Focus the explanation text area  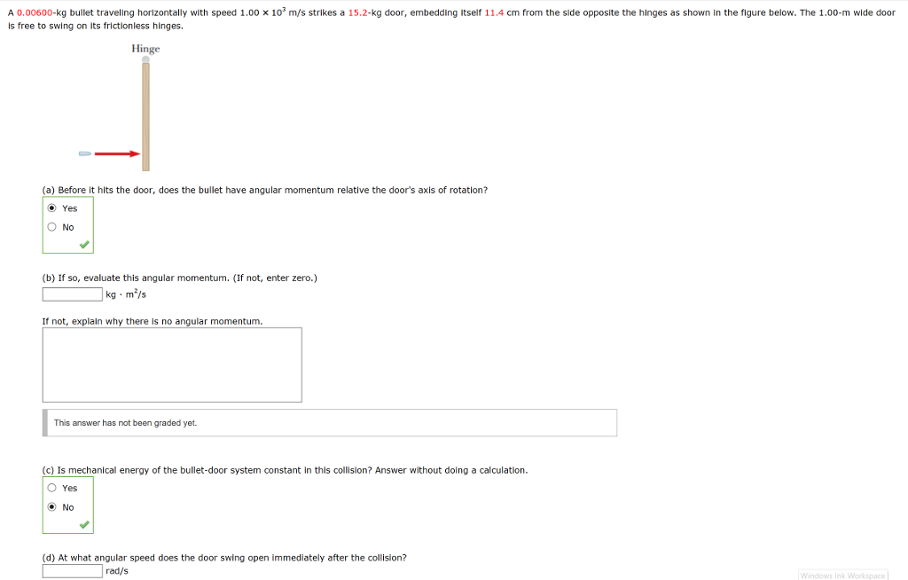pyautogui.click(x=172, y=364)
